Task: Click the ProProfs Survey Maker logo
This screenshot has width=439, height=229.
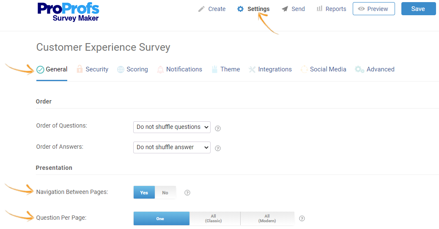Action: pyautogui.click(x=68, y=12)
